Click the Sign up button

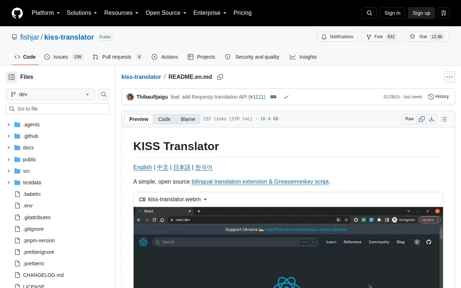421,13
